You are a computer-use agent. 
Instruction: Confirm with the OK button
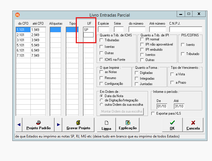(172, 125)
